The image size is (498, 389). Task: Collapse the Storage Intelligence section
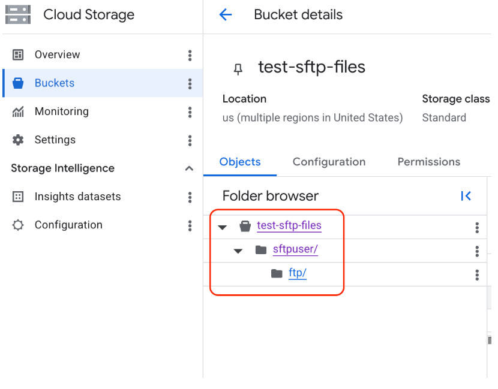(x=189, y=168)
